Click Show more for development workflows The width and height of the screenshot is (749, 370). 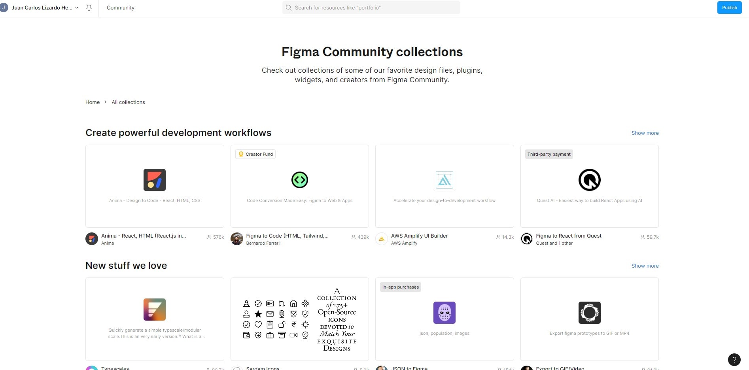pos(645,133)
